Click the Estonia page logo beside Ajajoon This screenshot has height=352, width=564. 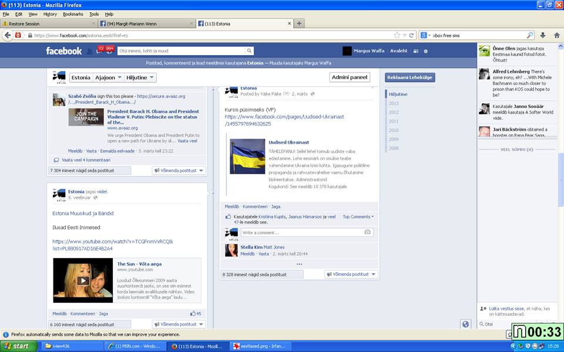pos(59,77)
